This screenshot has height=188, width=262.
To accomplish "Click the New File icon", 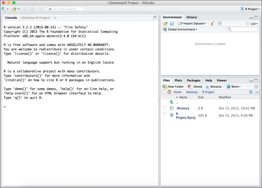I will point(3,9).
